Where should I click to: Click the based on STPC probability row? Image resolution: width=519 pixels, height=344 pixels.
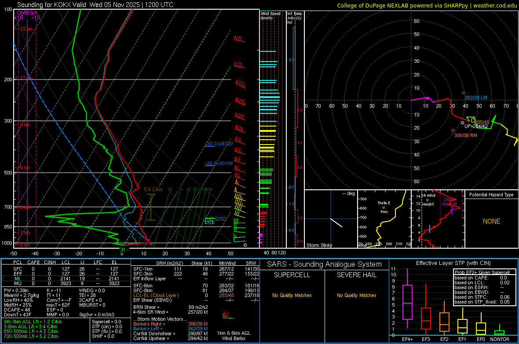[x=482, y=297]
